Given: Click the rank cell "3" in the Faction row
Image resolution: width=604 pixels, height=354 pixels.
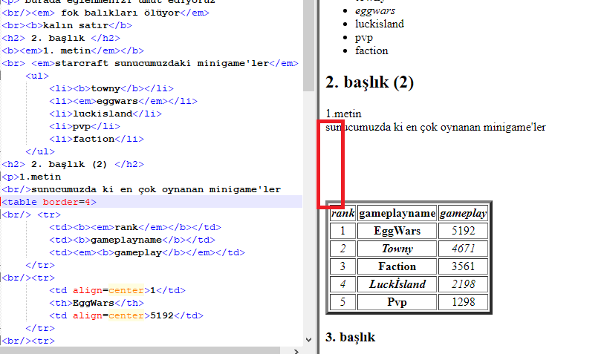Looking at the screenshot, I should (342, 266).
